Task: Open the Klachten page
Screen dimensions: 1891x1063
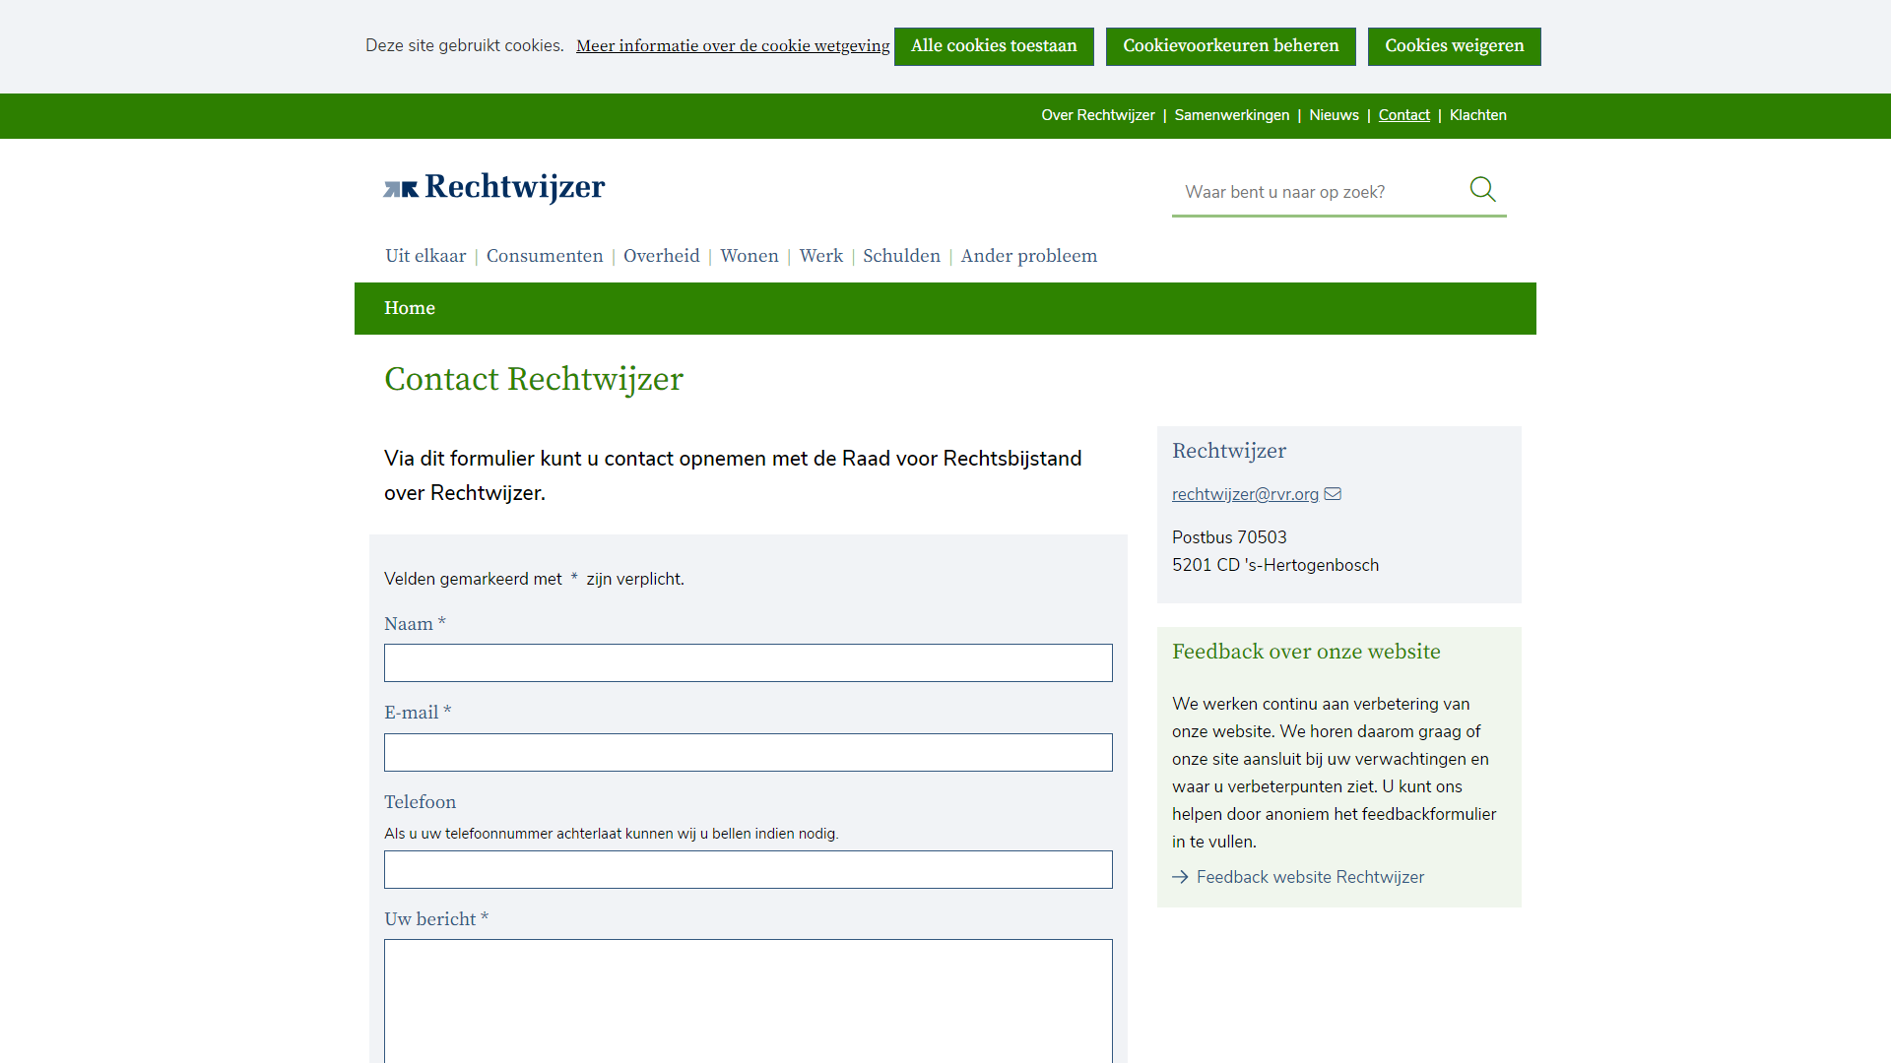Action: pos(1478,115)
